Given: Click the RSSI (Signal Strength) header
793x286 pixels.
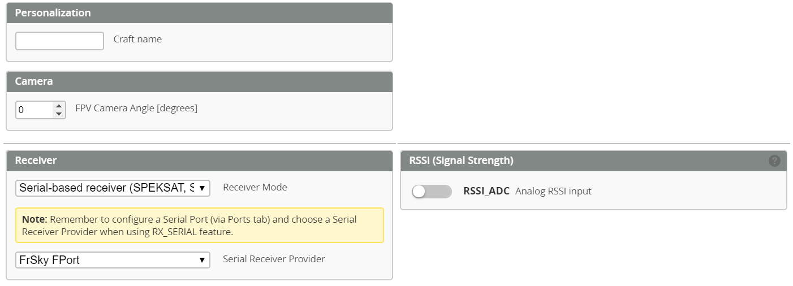Looking at the screenshot, I should pyautogui.click(x=461, y=161).
